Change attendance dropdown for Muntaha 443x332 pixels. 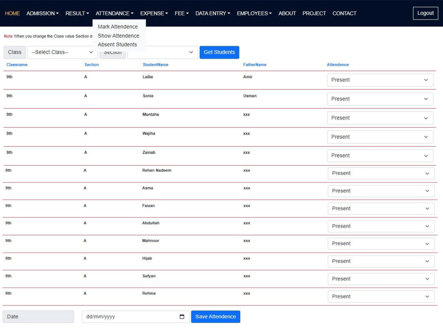click(380, 118)
